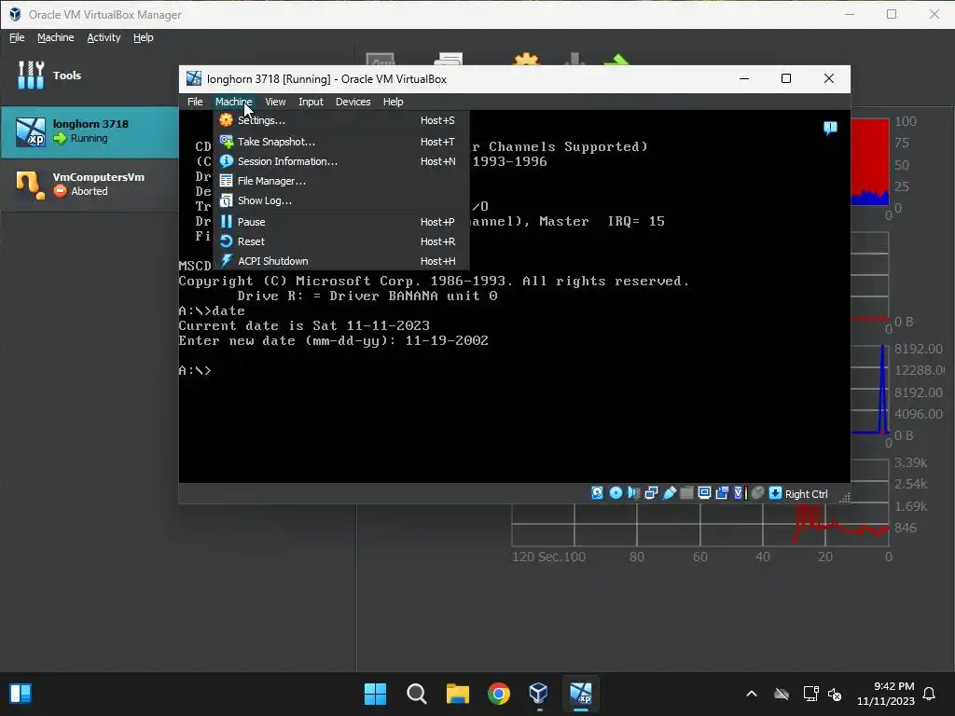
Task: Click the Pause bars icon in the menu
Action: coord(226,222)
